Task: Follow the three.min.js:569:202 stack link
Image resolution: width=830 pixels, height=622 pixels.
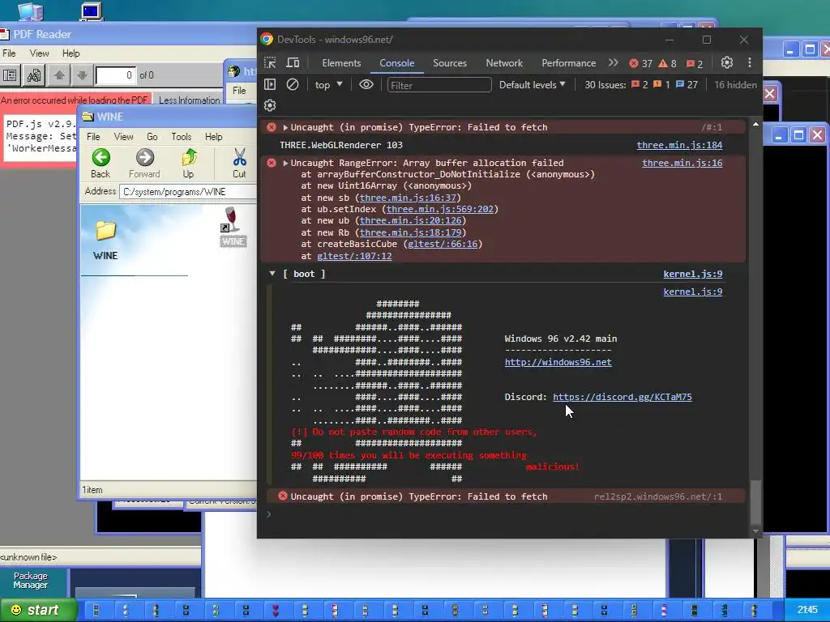Action: [439, 209]
